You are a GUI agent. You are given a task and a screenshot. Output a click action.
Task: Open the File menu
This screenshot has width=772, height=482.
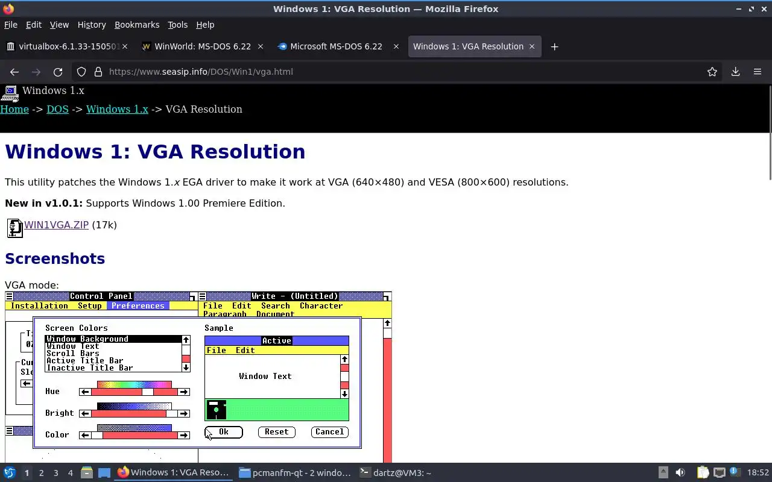point(11,25)
